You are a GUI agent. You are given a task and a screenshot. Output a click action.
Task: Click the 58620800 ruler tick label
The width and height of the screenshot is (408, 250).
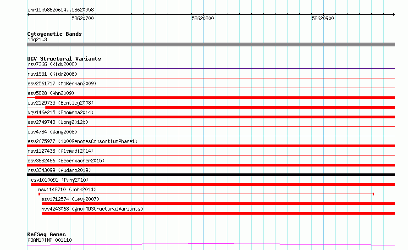pyautogui.click(x=203, y=18)
